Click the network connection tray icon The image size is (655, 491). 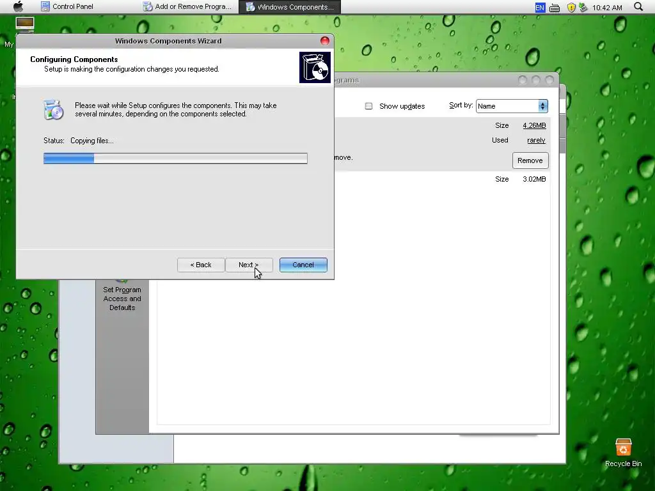pyautogui.click(x=583, y=8)
